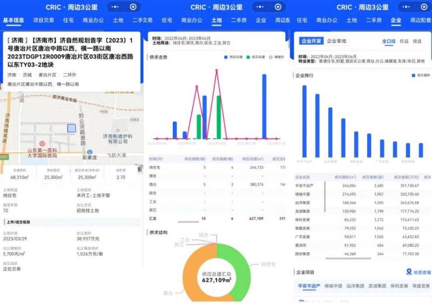Click the 绿城中国 row in 企业 table
432x304 pixels.
[x=363, y=194]
